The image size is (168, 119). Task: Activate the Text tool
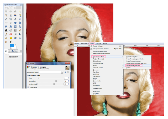[x=6, y=30]
